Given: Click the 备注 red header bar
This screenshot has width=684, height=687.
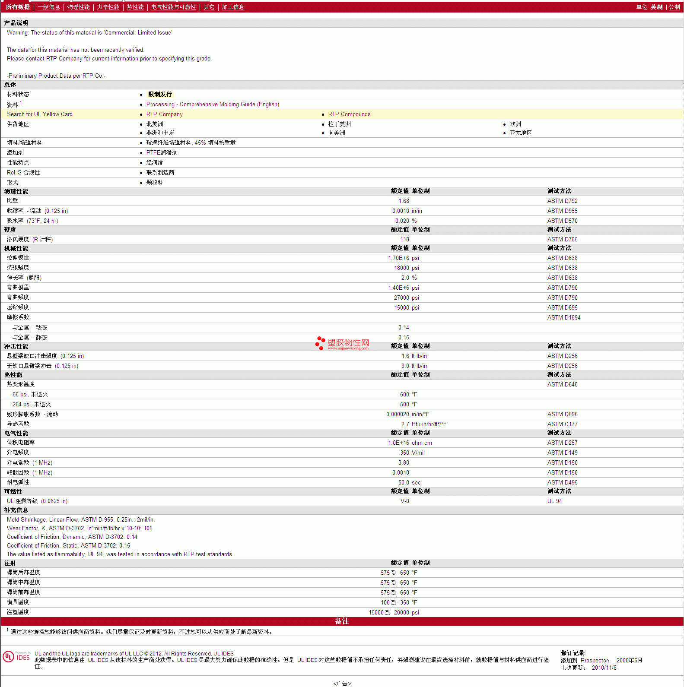Looking at the screenshot, I should [x=342, y=621].
